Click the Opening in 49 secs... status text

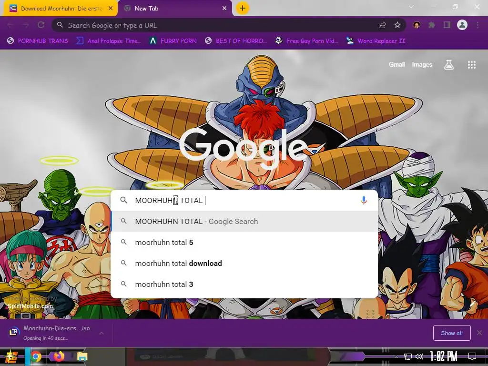click(x=45, y=338)
